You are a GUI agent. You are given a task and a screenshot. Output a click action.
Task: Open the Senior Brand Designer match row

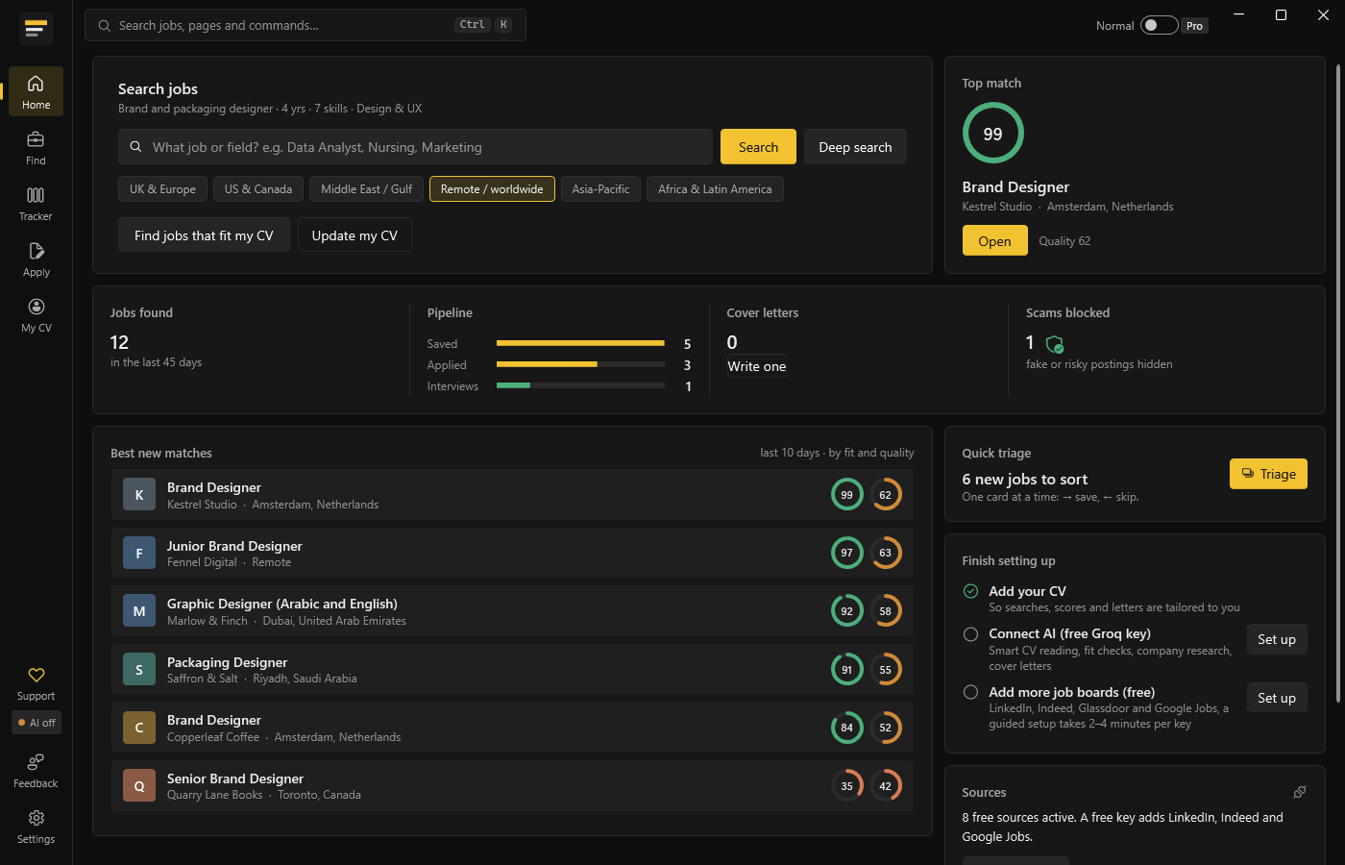512,785
